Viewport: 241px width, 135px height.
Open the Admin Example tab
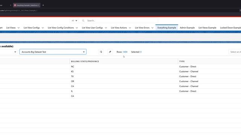tap(187, 28)
